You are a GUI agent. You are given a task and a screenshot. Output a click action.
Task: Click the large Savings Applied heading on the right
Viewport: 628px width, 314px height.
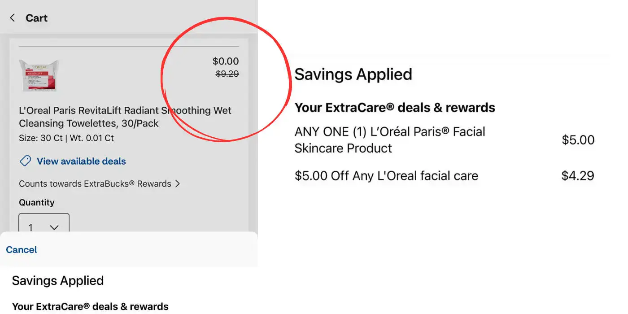pyautogui.click(x=353, y=74)
